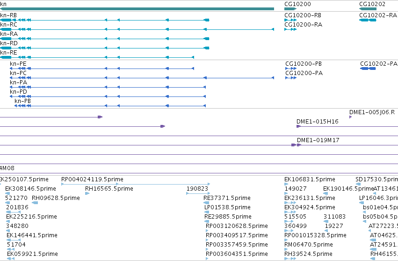Click the EK146441.5prime EST label

32,236
